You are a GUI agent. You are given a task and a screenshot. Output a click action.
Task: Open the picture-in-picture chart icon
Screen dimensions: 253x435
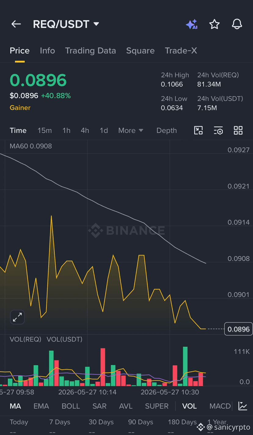pyautogui.click(x=199, y=131)
